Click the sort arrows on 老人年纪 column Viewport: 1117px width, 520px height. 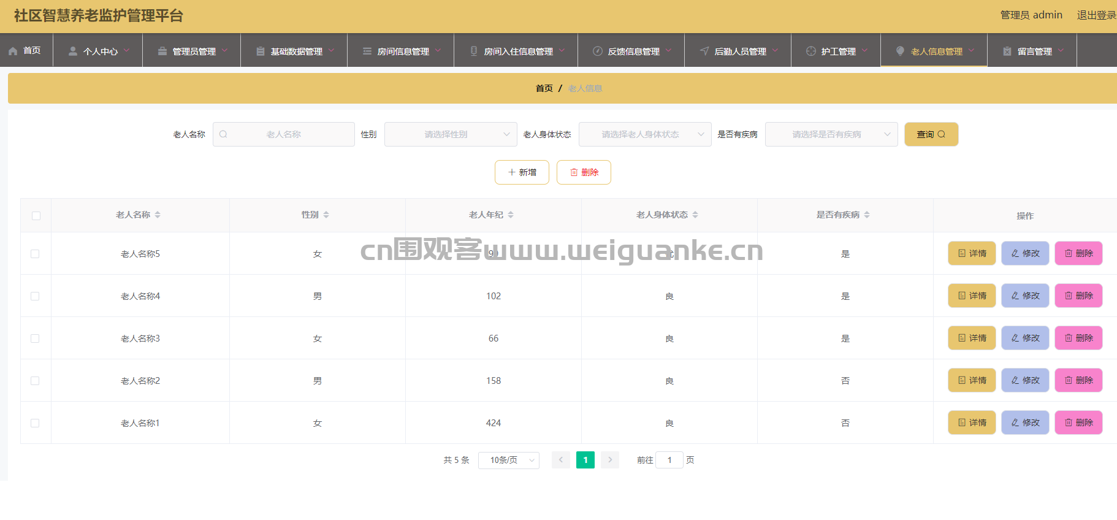coord(511,215)
